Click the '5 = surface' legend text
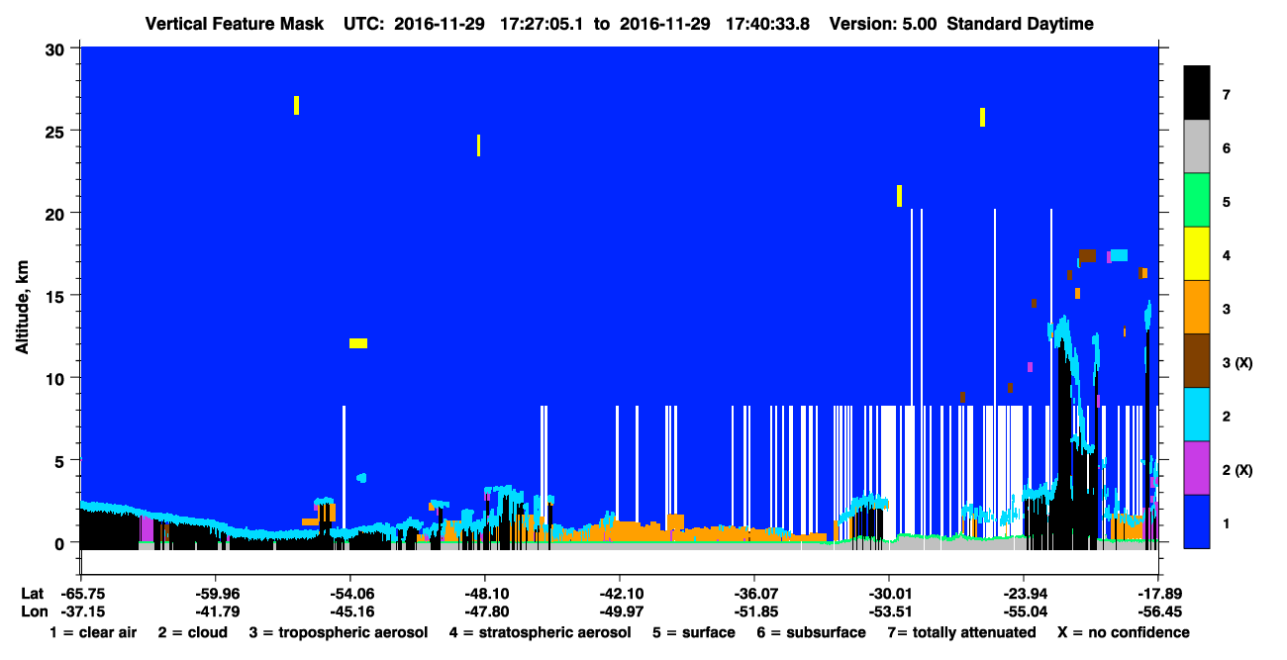This screenshot has height=660, width=1287. point(694,632)
